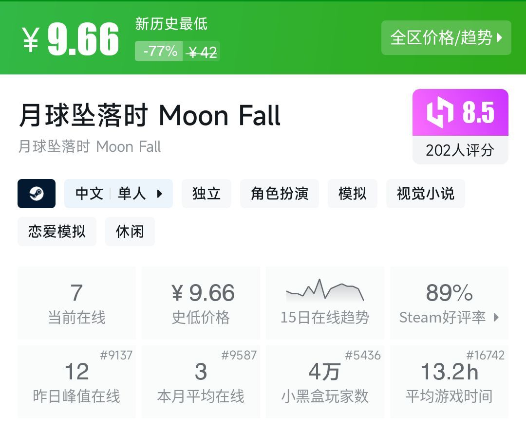Viewport: 526px width, 430px height.
Task: Open the 当前在线 stat card
Action: coord(76,303)
